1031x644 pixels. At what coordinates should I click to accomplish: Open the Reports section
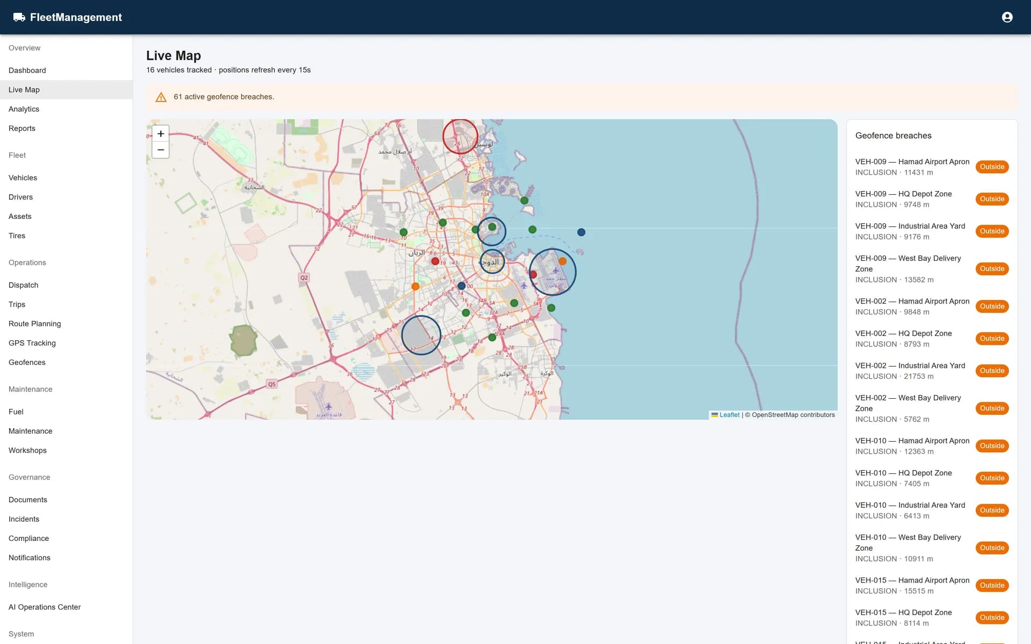click(x=66, y=128)
